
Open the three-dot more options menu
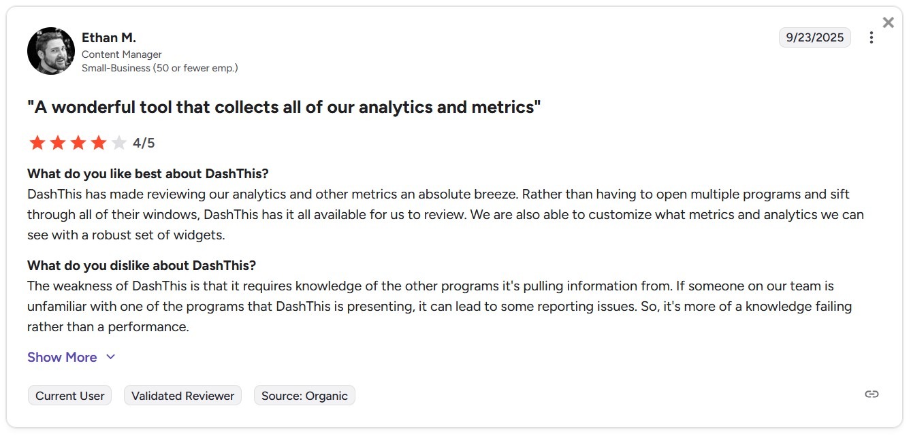pos(871,37)
